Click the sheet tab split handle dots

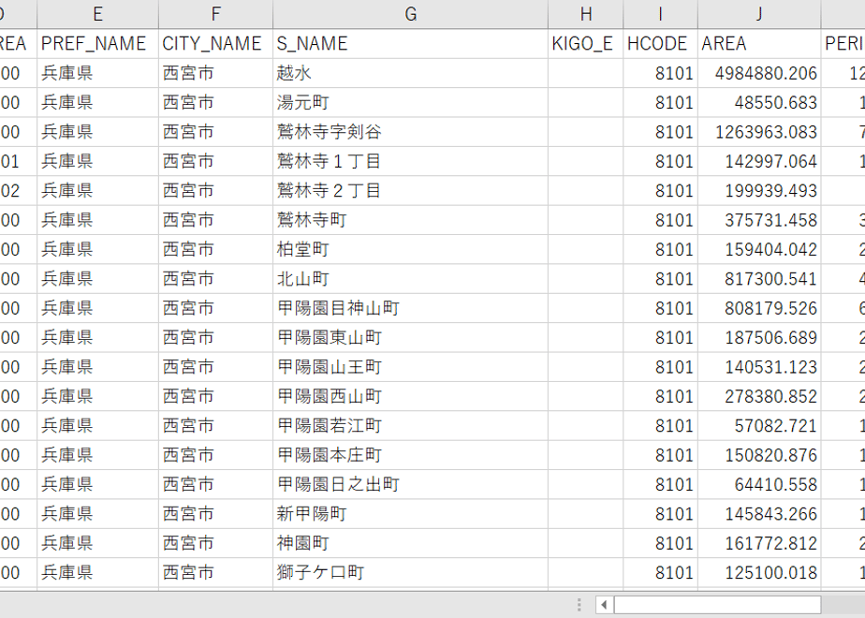(x=579, y=605)
